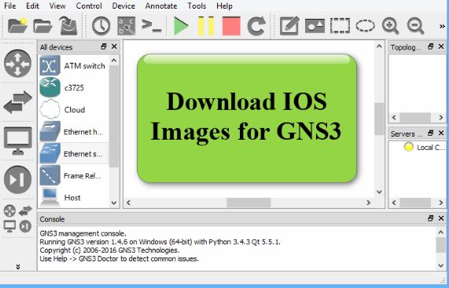The image size is (449, 288).
Task: Float the Console panel
Action: 430,219
